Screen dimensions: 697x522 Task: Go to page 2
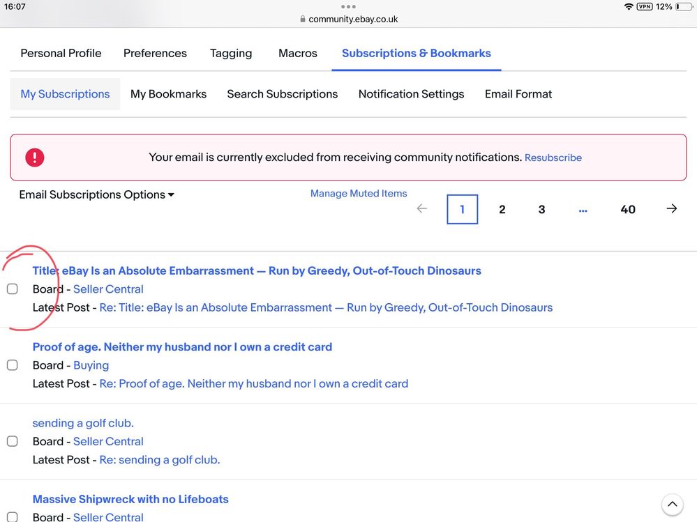point(502,209)
